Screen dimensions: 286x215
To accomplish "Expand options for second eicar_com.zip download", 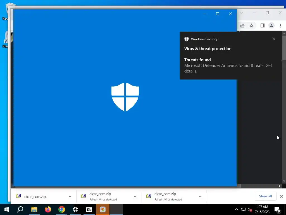I will coord(135,197).
